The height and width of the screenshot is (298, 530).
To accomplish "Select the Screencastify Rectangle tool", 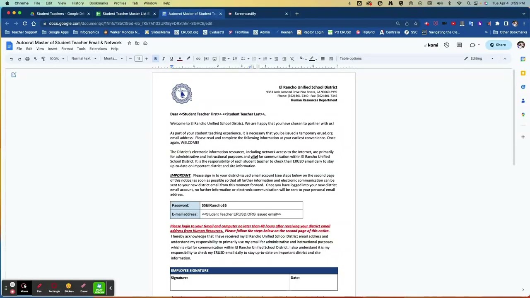I will point(54,288).
